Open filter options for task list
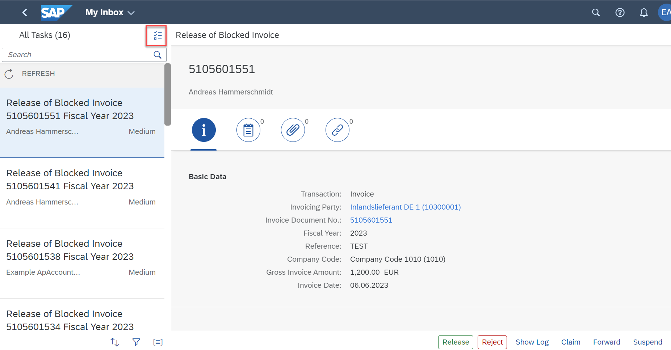671x350 pixels. click(136, 342)
